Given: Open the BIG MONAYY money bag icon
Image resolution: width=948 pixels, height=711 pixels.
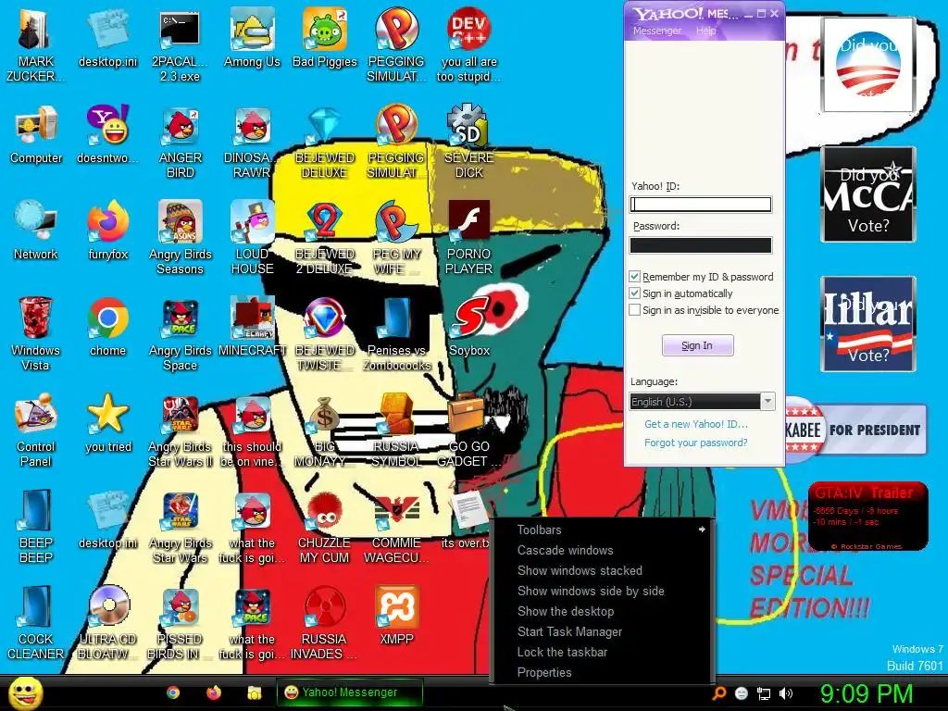Looking at the screenshot, I should point(325,430).
